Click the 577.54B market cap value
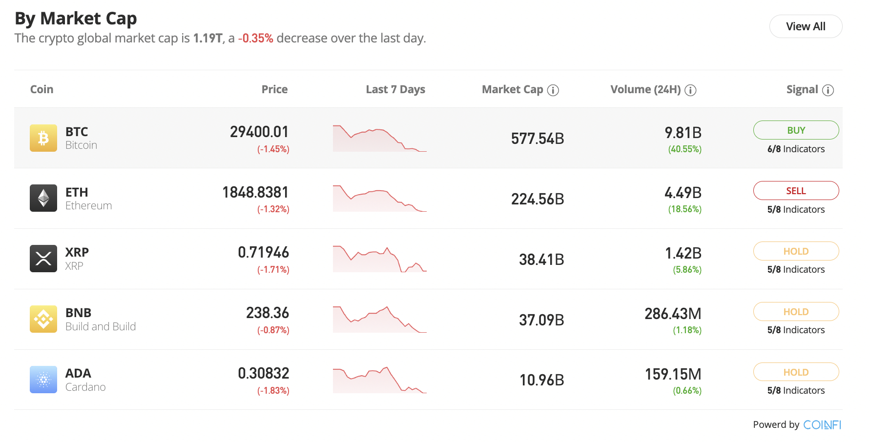The width and height of the screenshot is (870, 442). click(538, 139)
